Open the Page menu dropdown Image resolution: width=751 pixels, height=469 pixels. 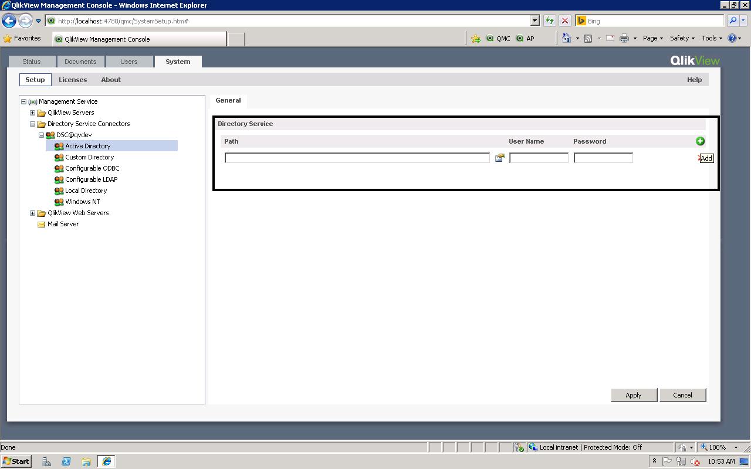pyautogui.click(x=653, y=39)
